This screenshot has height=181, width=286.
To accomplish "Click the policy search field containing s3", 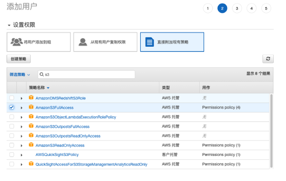I will click(x=86, y=74).
